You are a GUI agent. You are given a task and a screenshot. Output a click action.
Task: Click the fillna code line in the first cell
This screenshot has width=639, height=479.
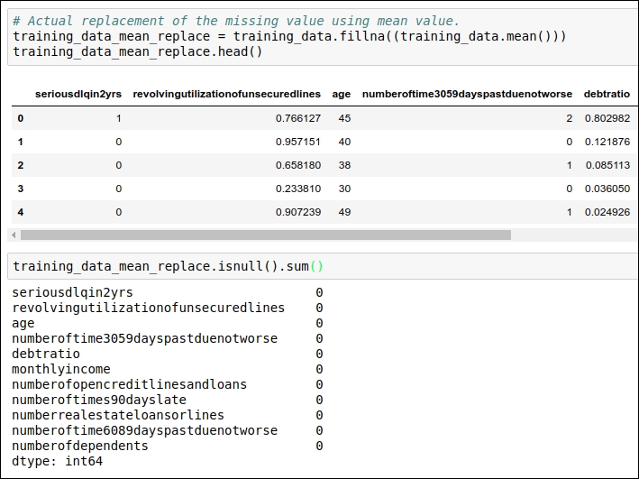[x=289, y=36]
